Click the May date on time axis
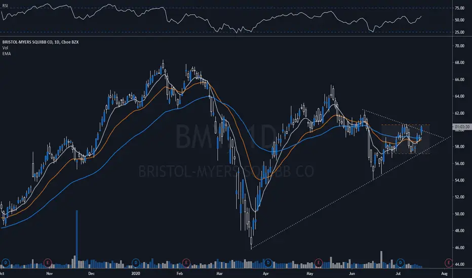472x278 pixels. click(310, 273)
